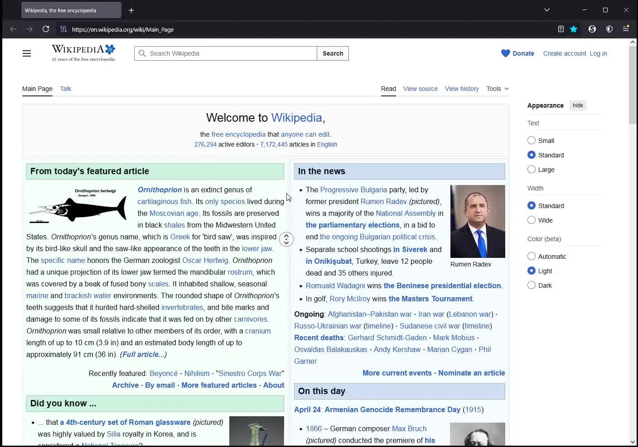
Task: Click the magnifier icon in search box
Action: point(142,53)
